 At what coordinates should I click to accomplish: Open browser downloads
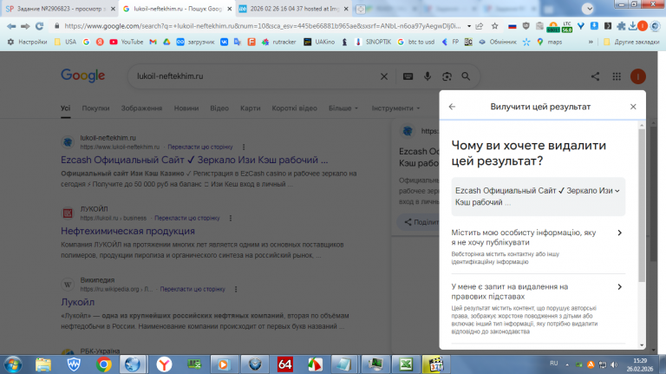632,26
